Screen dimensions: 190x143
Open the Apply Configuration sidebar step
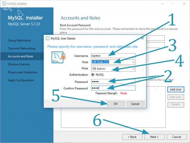click(x=21, y=80)
